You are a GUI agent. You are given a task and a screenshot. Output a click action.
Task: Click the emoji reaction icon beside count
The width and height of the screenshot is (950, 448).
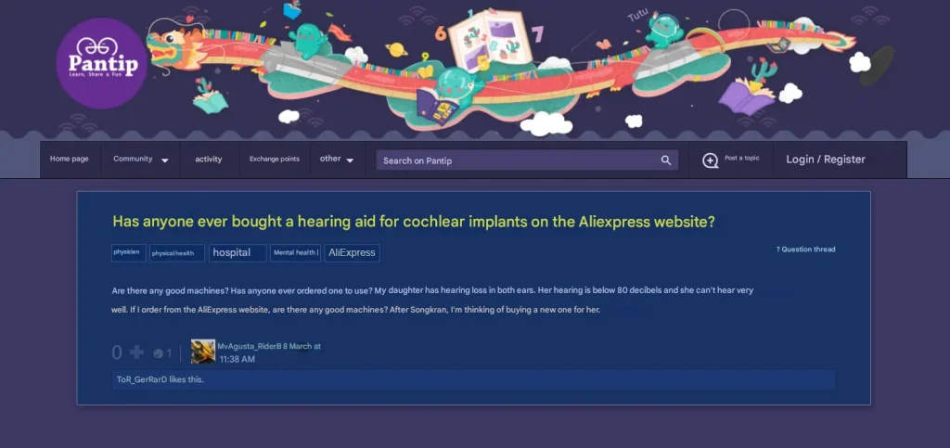point(158,353)
